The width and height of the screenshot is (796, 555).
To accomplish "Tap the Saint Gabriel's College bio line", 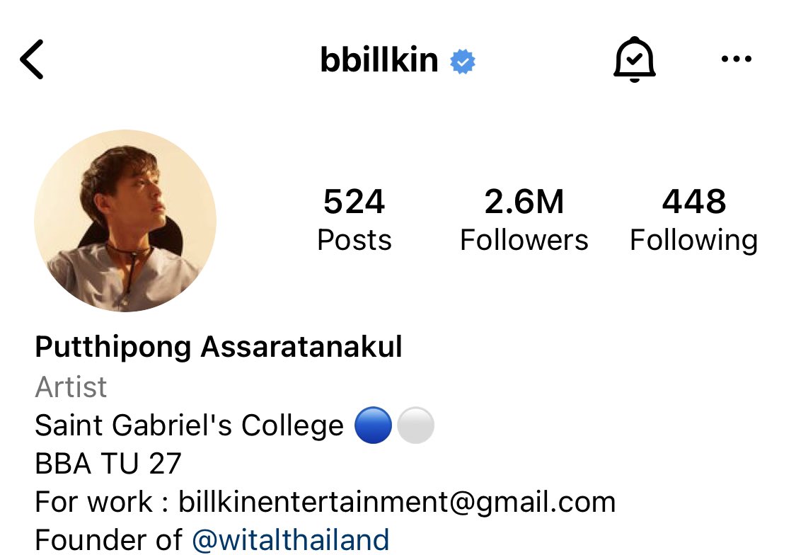I will pos(234,425).
